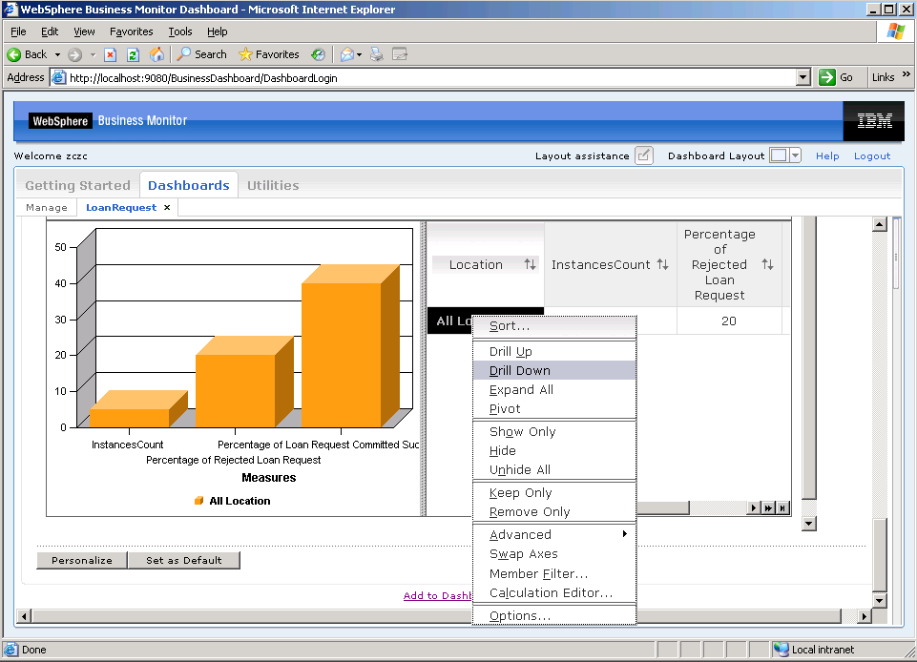Viewport: 917px width, 662px height.
Task: Go to the Home page icon
Action: click(x=156, y=55)
